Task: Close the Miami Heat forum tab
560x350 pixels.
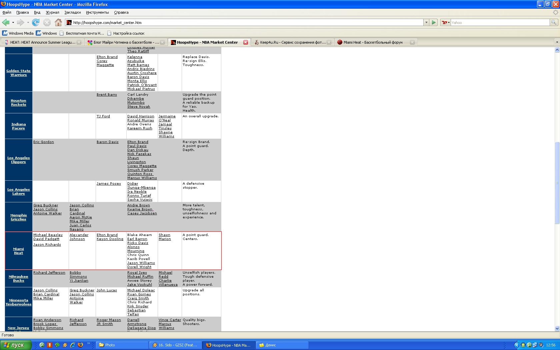Action: point(412,42)
